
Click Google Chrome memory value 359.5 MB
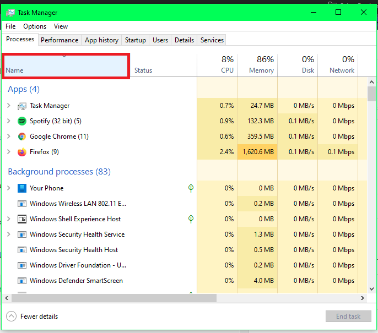[261, 137]
